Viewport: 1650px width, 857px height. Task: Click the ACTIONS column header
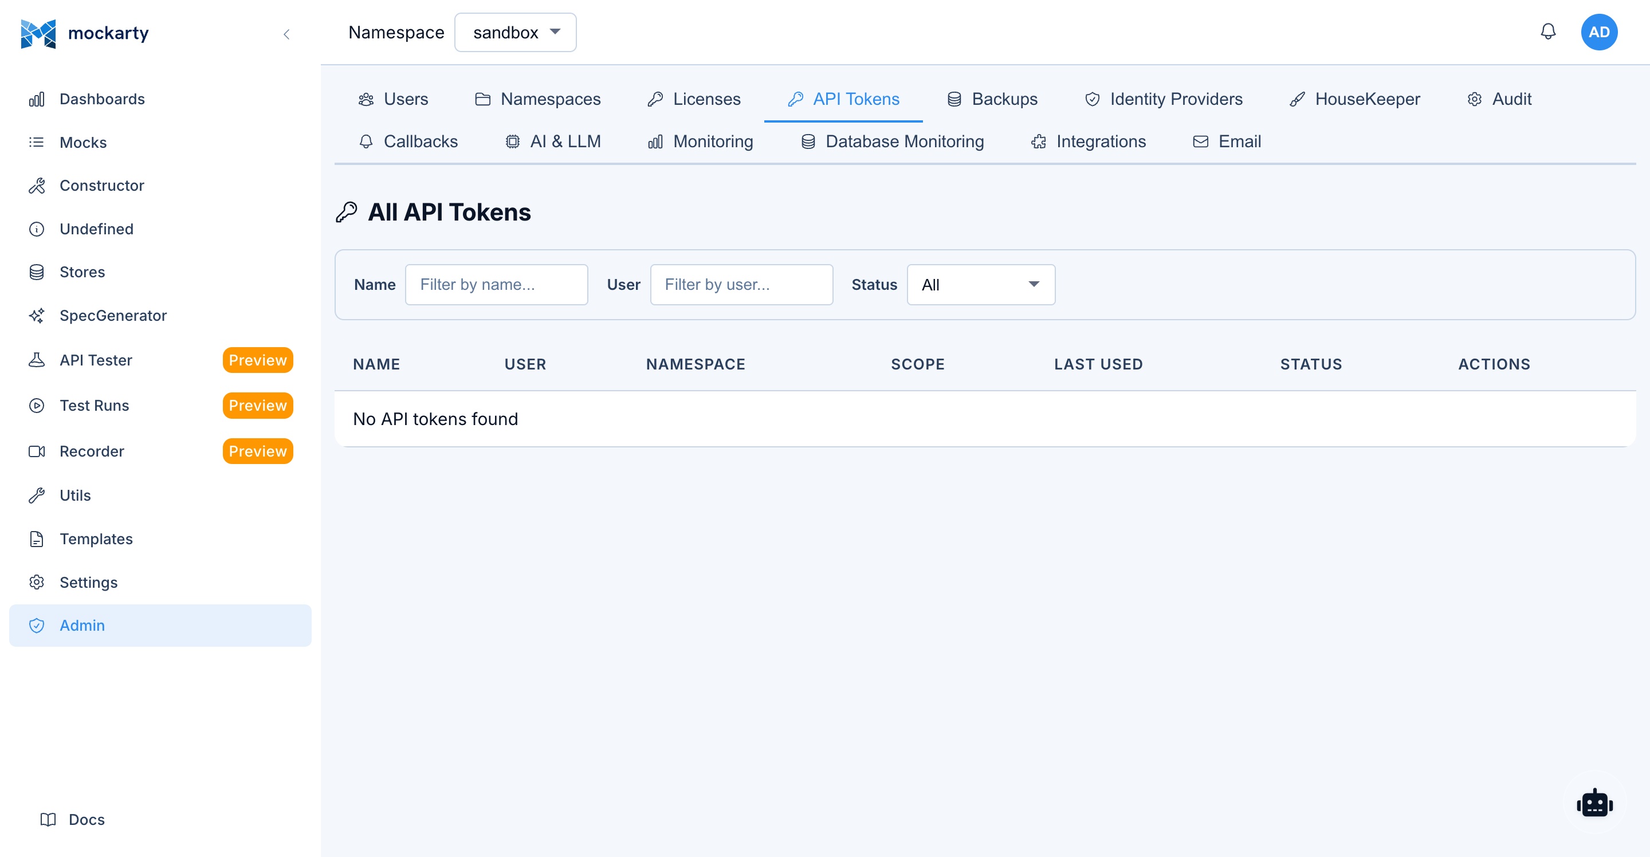[x=1494, y=364]
